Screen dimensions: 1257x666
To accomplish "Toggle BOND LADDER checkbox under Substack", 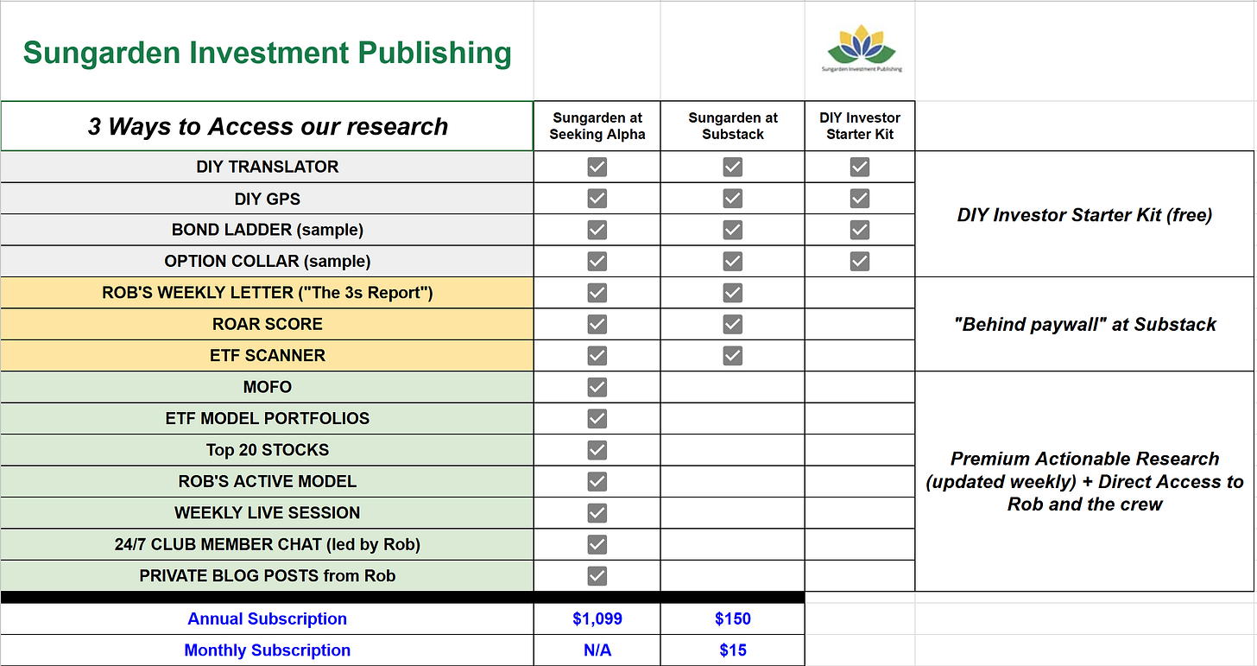I will tap(733, 230).
